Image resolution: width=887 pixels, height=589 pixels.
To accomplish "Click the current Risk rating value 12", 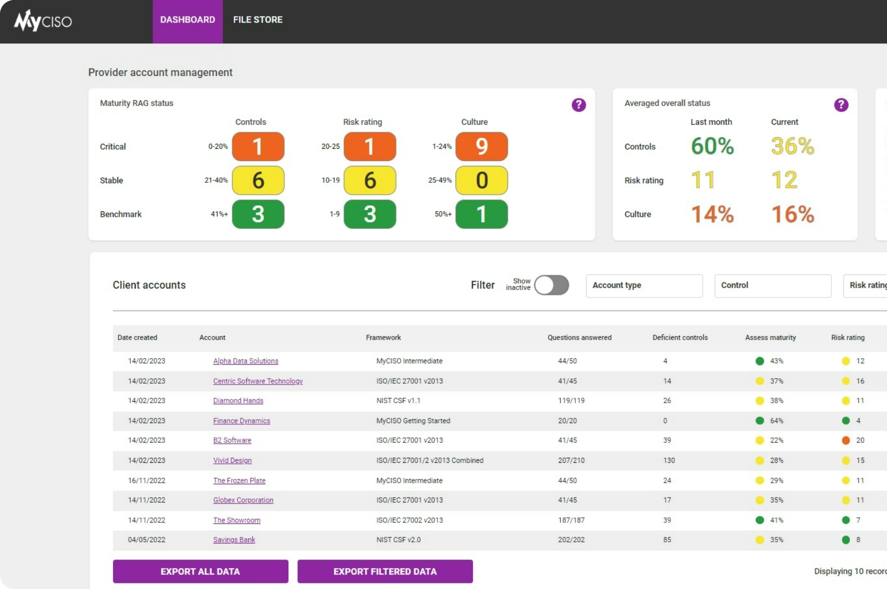I will pyautogui.click(x=784, y=180).
